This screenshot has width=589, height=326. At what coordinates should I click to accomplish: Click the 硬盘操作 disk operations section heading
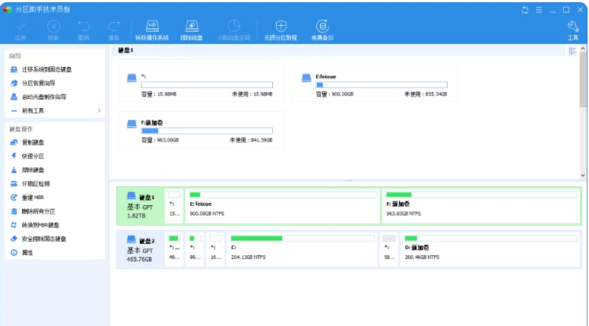pos(21,129)
